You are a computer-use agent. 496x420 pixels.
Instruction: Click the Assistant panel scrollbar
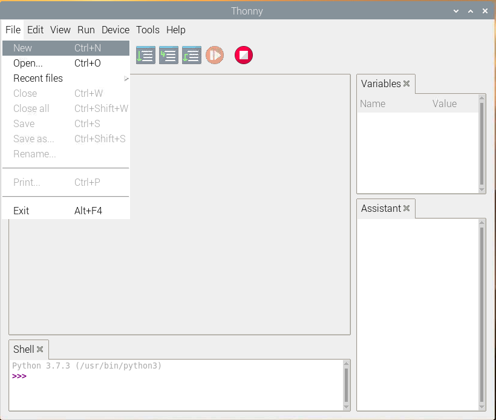481,315
